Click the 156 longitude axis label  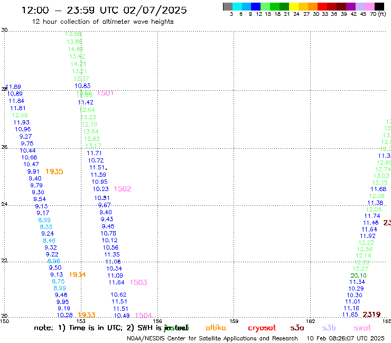[x=157, y=321]
